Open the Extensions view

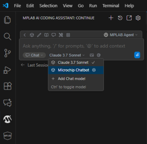pyautogui.click(x=8, y=86)
